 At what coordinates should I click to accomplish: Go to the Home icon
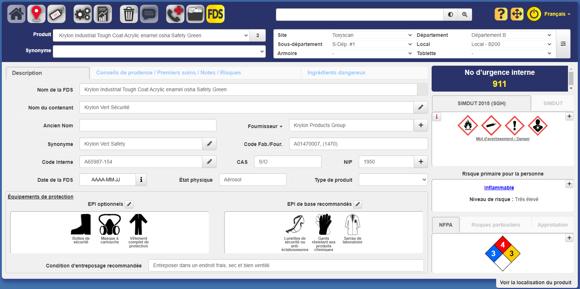(x=16, y=14)
